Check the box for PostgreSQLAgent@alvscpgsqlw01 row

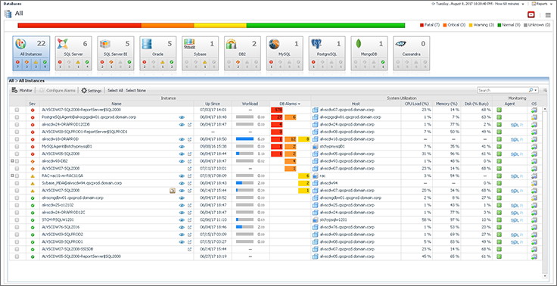pos(17,117)
